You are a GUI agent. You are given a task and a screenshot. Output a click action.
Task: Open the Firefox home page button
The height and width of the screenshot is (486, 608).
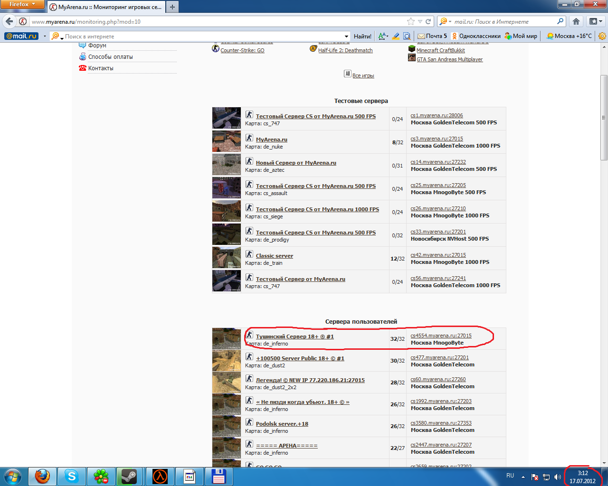pos(576,21)
